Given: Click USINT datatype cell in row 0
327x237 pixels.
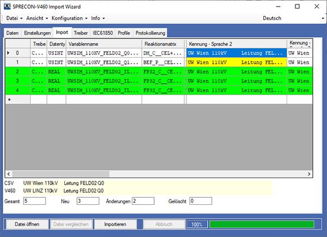Looking at the screenshot, I should 56,53.
